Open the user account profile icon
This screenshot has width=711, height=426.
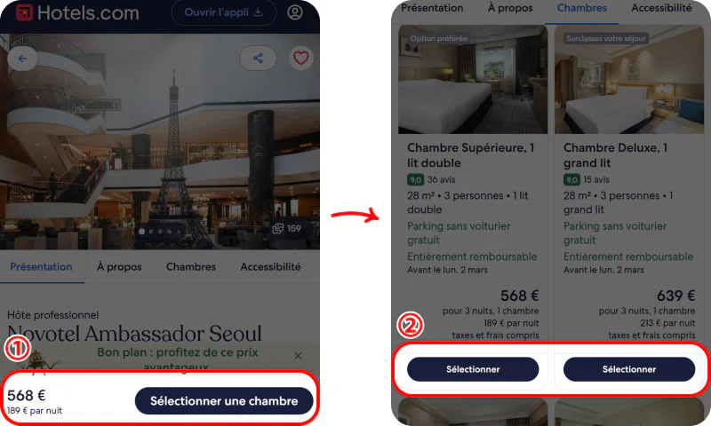[x=295, y=12]
